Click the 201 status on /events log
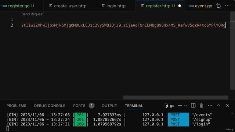 point(80,115)
